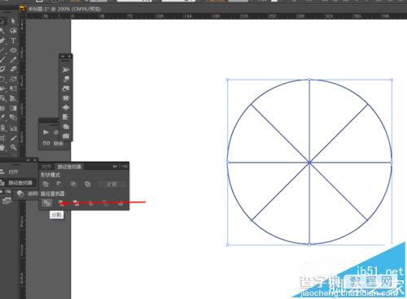The width and height of the screenshot is (407, 299).
Task: Collapse the Pathfinder panel with the double arrows
Action: 115,167
